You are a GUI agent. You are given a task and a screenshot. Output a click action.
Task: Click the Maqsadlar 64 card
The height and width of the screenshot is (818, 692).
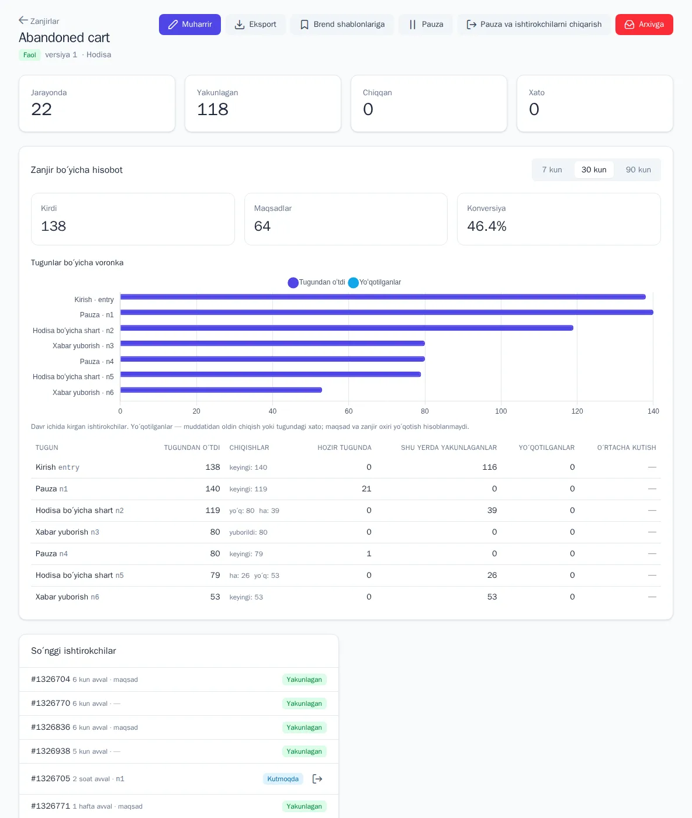pos(346,219)
